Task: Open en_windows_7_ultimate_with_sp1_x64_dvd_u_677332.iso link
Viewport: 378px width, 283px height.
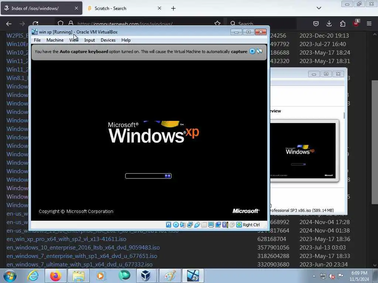Action: (x=79, y=264)
